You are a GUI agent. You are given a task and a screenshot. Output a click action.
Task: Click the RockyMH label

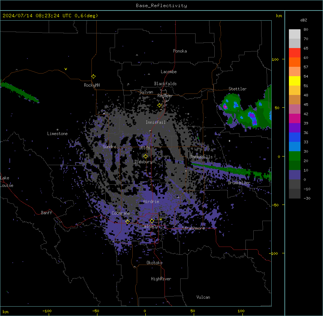coord(92,85)
